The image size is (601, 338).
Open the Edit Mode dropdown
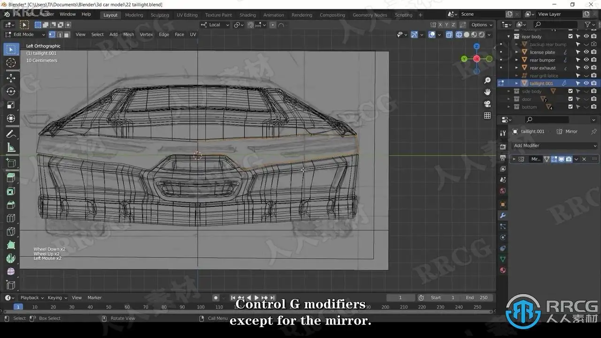[25, 34]
